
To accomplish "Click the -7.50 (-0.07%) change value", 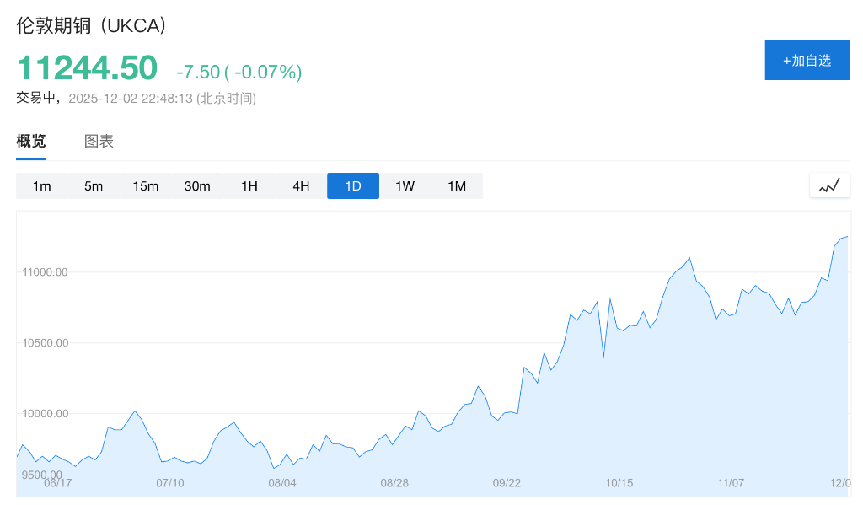I will tap(239, 73).
